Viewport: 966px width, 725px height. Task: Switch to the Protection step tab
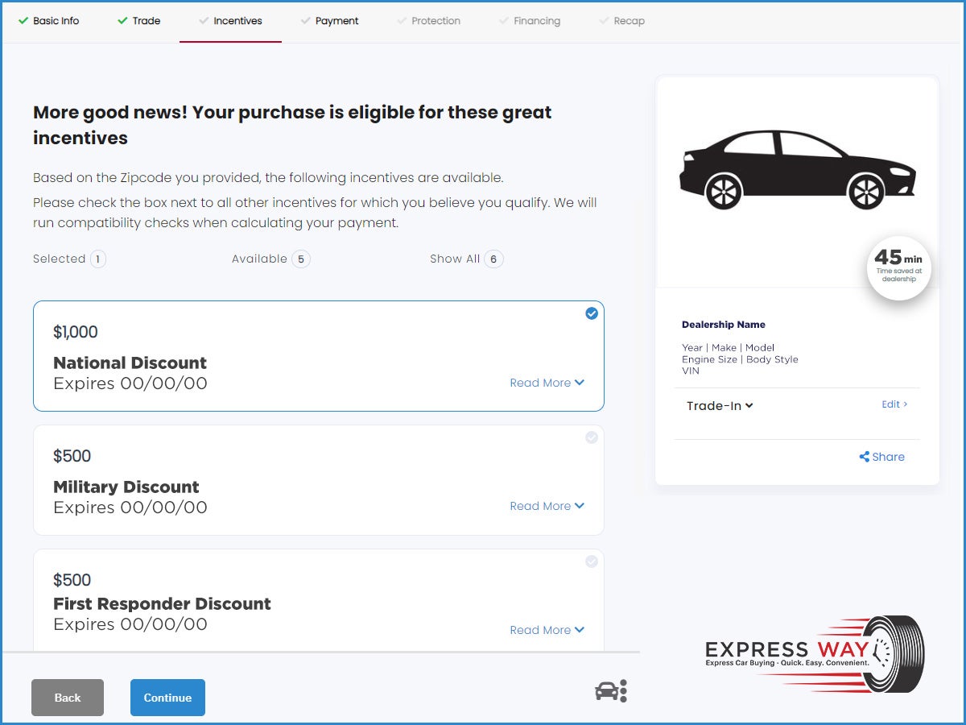tap(436, 21)
